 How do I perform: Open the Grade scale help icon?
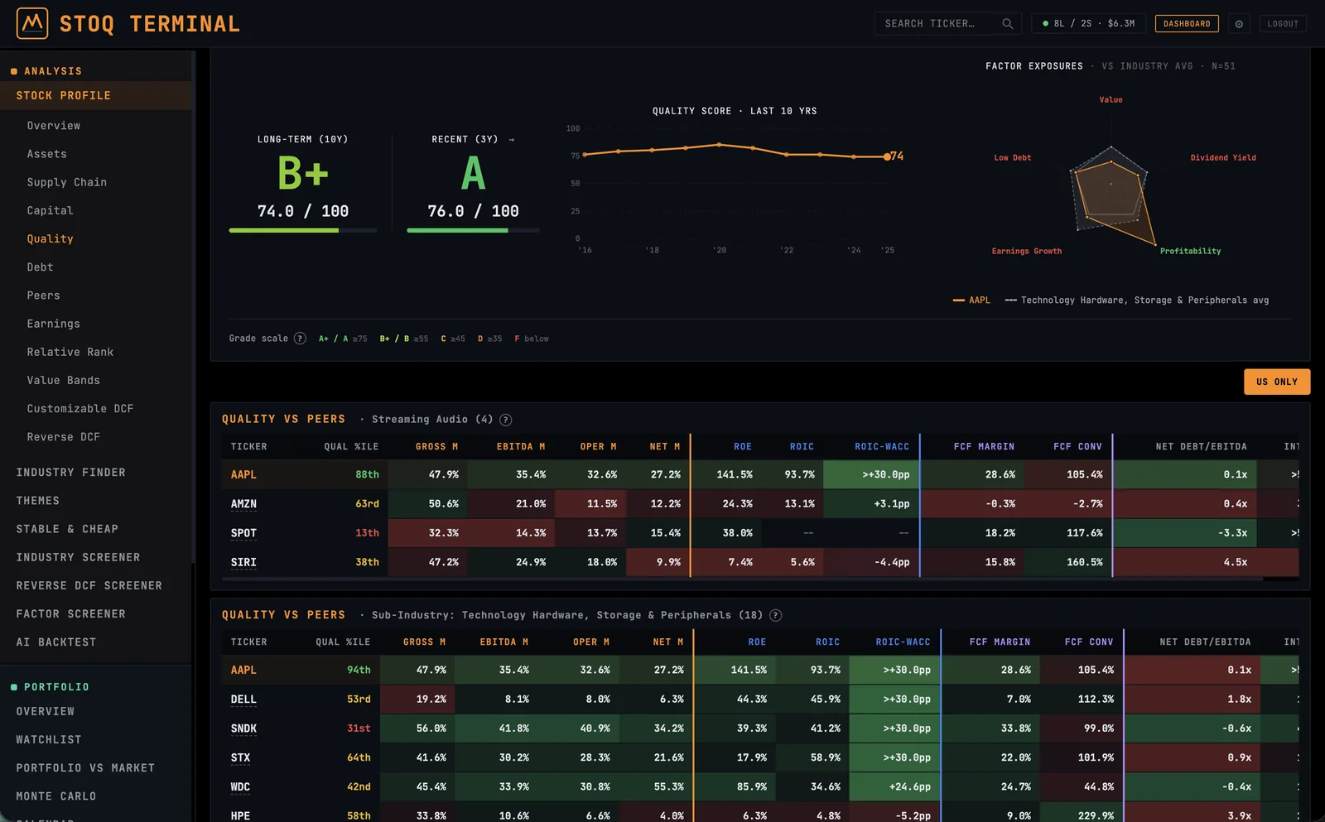[300, 339]
